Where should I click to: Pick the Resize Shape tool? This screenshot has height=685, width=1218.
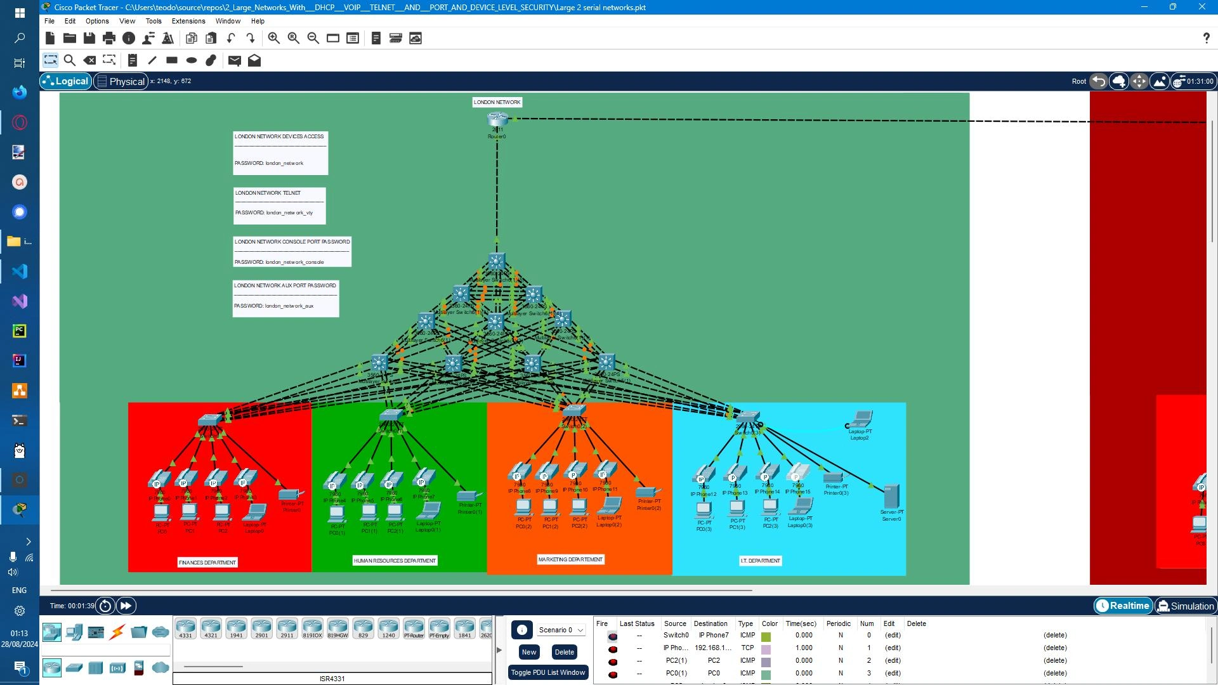109,60
